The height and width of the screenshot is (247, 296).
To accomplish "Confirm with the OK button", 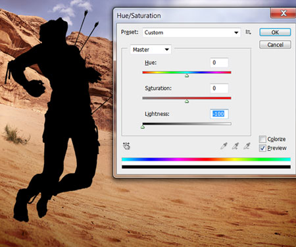I will 275,32.
